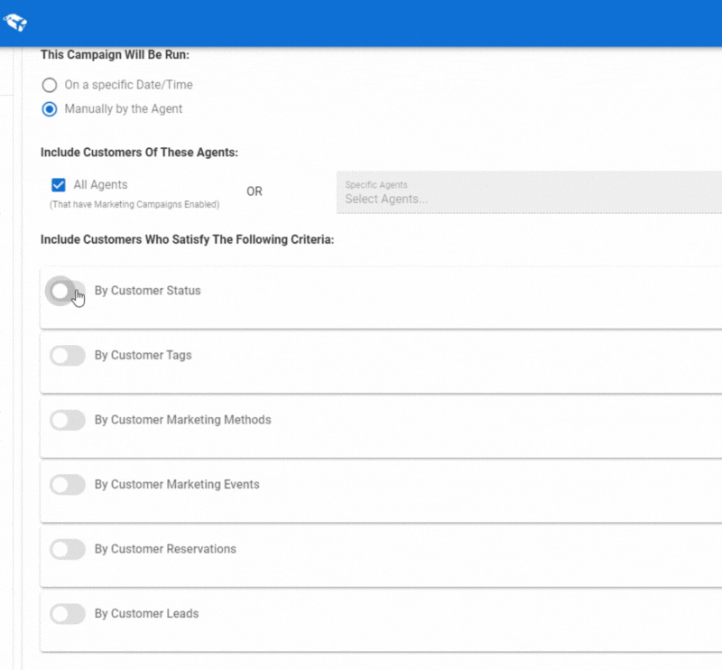The image size is (722, 670).
Task: Select 'Manually by the Agent' radio option
Action: click(x=50, y=109)
